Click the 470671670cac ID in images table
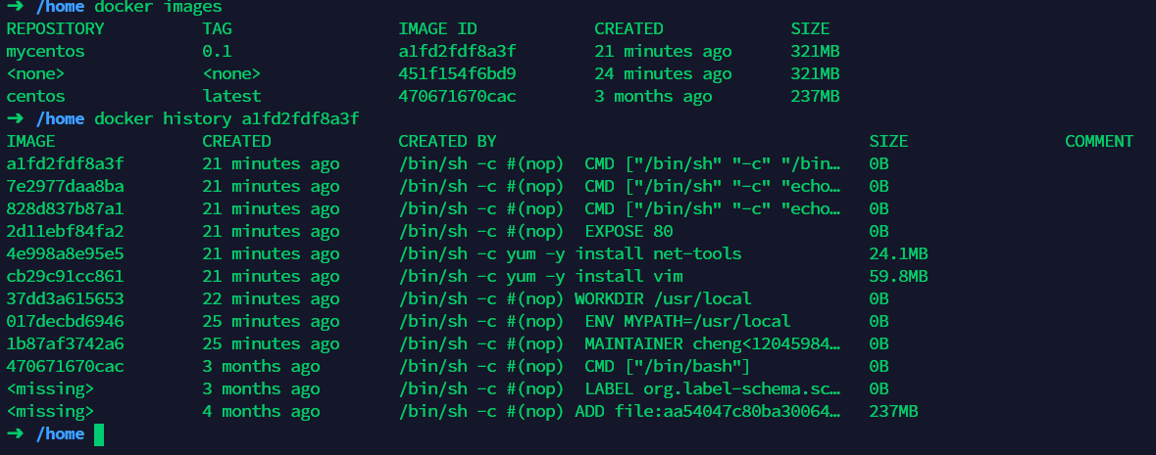This screenshot has height=455, width=1156. (457, 97)
